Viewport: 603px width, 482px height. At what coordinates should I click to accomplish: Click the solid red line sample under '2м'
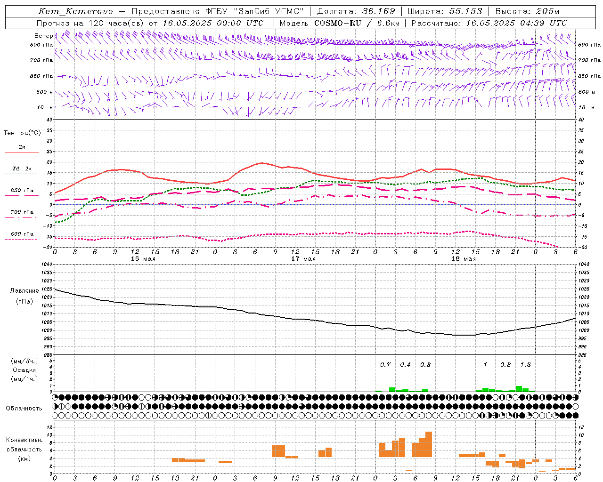(22, 153)
